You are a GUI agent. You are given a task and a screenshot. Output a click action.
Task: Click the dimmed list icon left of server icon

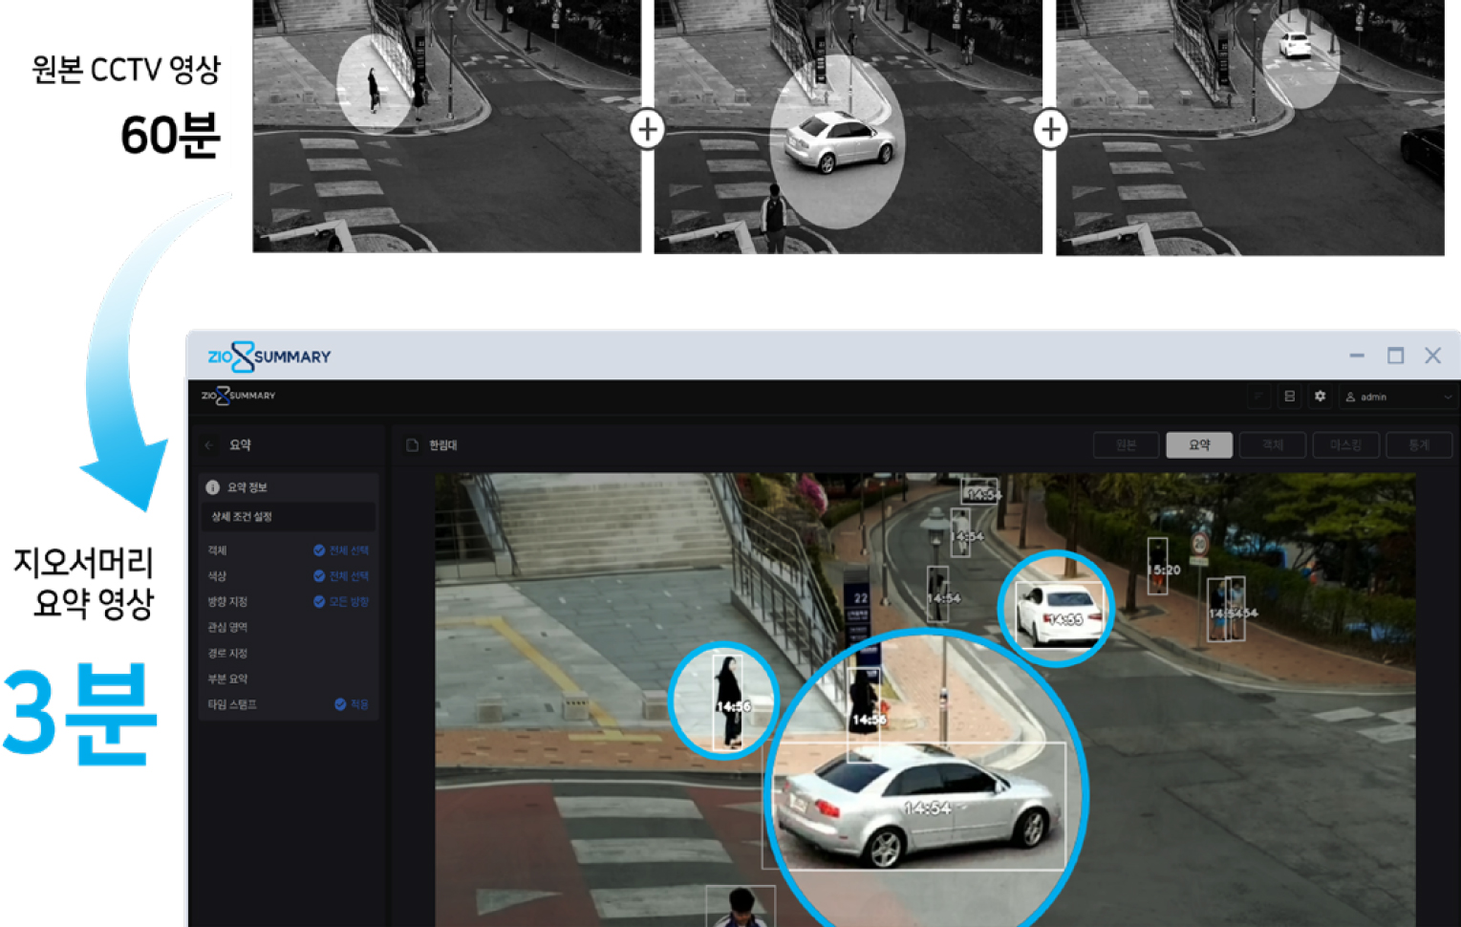click(1258, 397)
